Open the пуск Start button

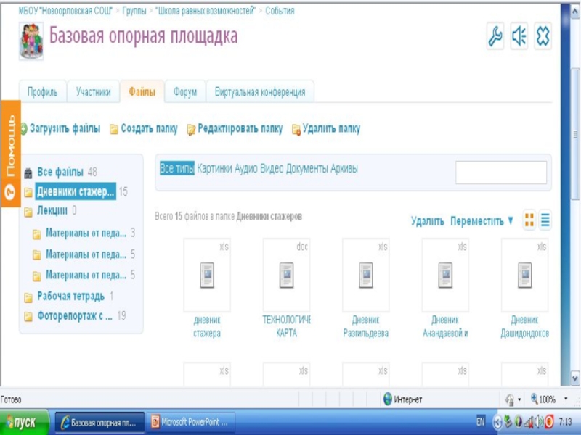(x=25, y=422)
